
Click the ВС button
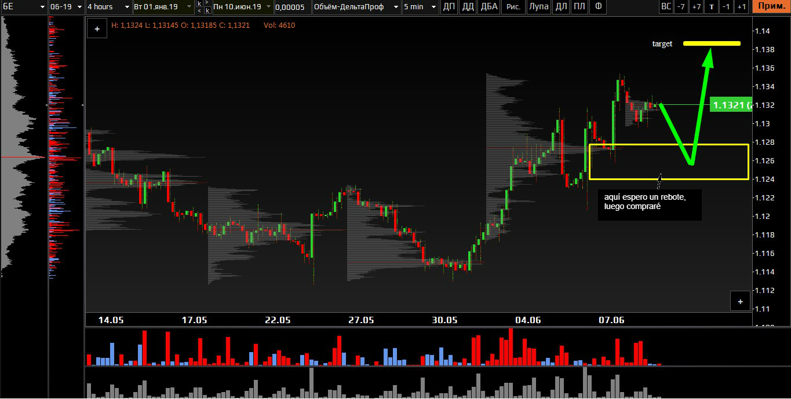coord(666,7)
